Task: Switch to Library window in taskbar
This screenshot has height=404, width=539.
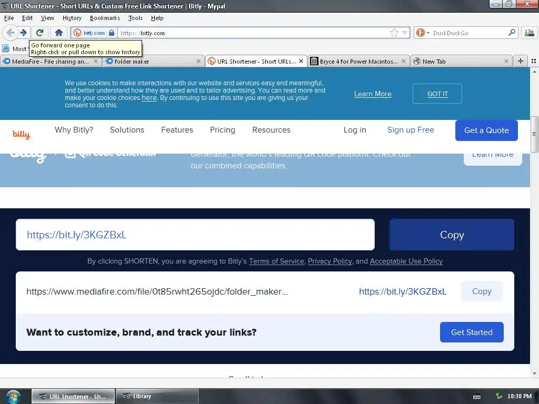Action: click(x=157, y=396)
